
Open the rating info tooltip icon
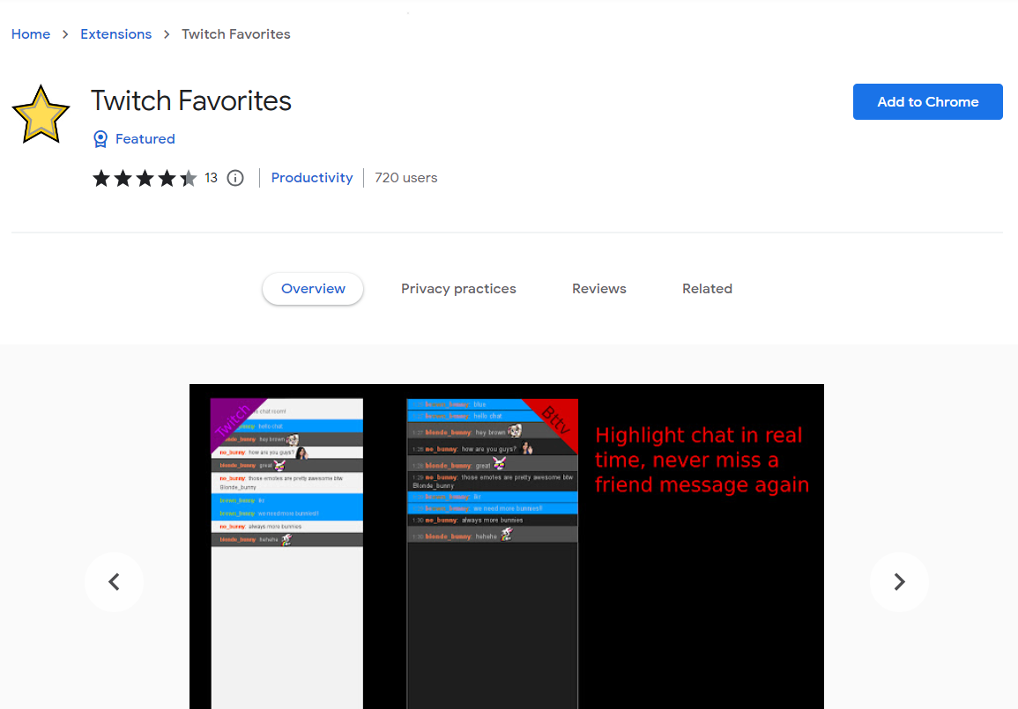click(x=234, y=177)
